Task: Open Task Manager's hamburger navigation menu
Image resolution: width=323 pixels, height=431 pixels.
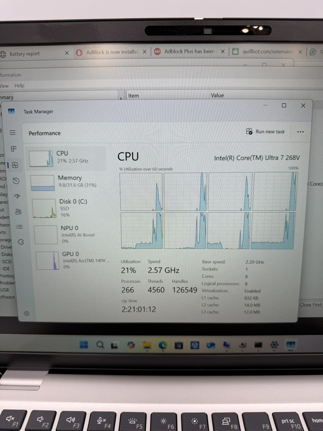Action: (x=13, y=133)
